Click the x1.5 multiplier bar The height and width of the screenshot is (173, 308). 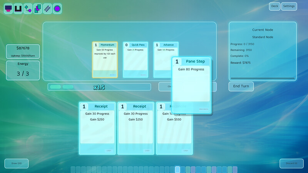(x=99, y=87)
